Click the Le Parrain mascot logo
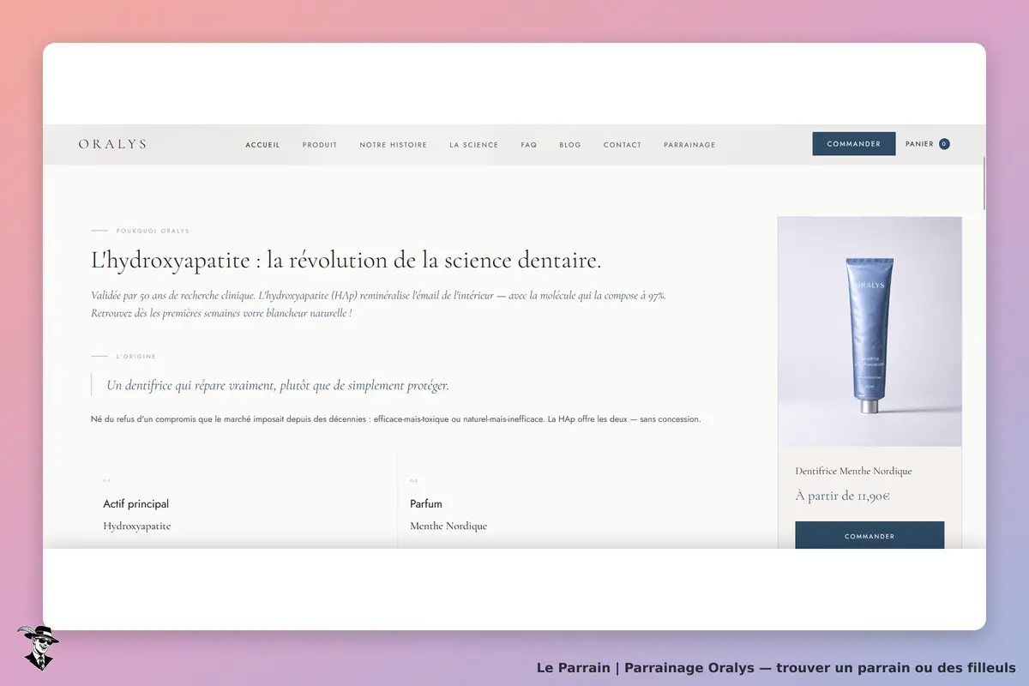The image size is (1029, 686). 39,647
